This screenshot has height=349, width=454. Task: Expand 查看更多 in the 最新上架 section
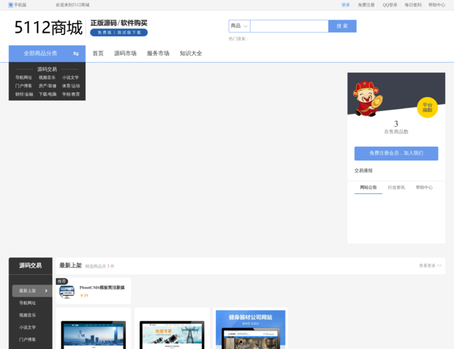coord(430,266)
